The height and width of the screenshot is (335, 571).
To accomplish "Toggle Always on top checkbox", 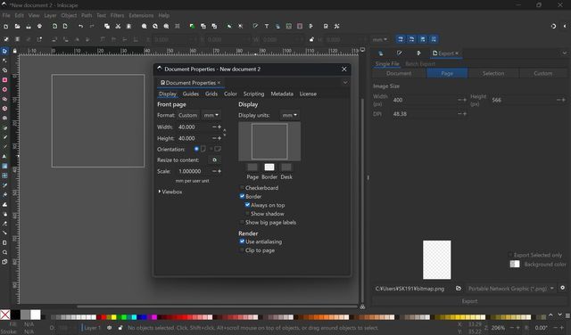I will point(247,205).
